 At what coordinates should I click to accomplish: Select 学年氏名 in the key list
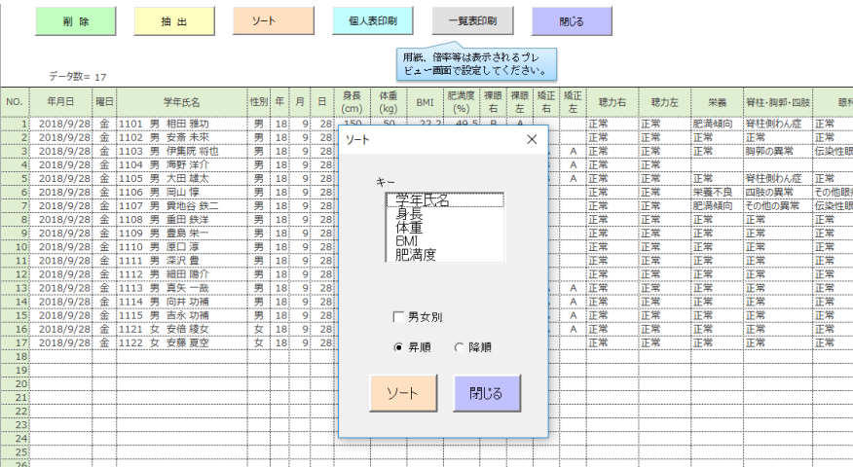(x=444, y=200)
